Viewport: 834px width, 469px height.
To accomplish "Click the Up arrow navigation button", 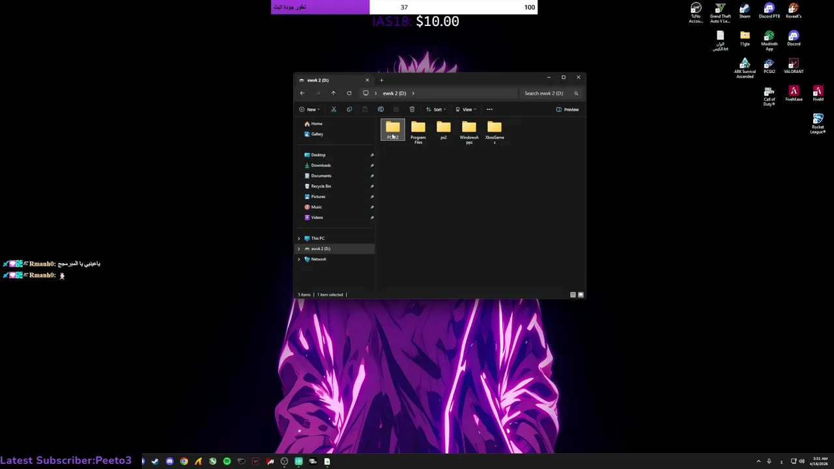I will 333,93.
